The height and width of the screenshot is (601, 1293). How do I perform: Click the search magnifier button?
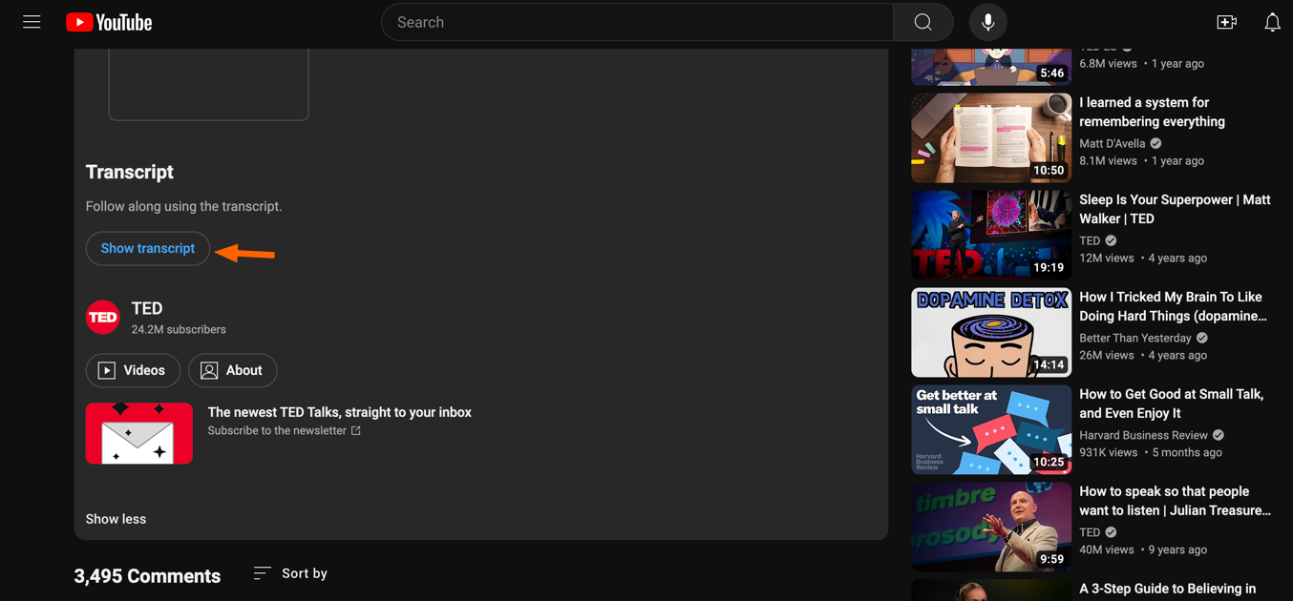[x=922, y=22]
